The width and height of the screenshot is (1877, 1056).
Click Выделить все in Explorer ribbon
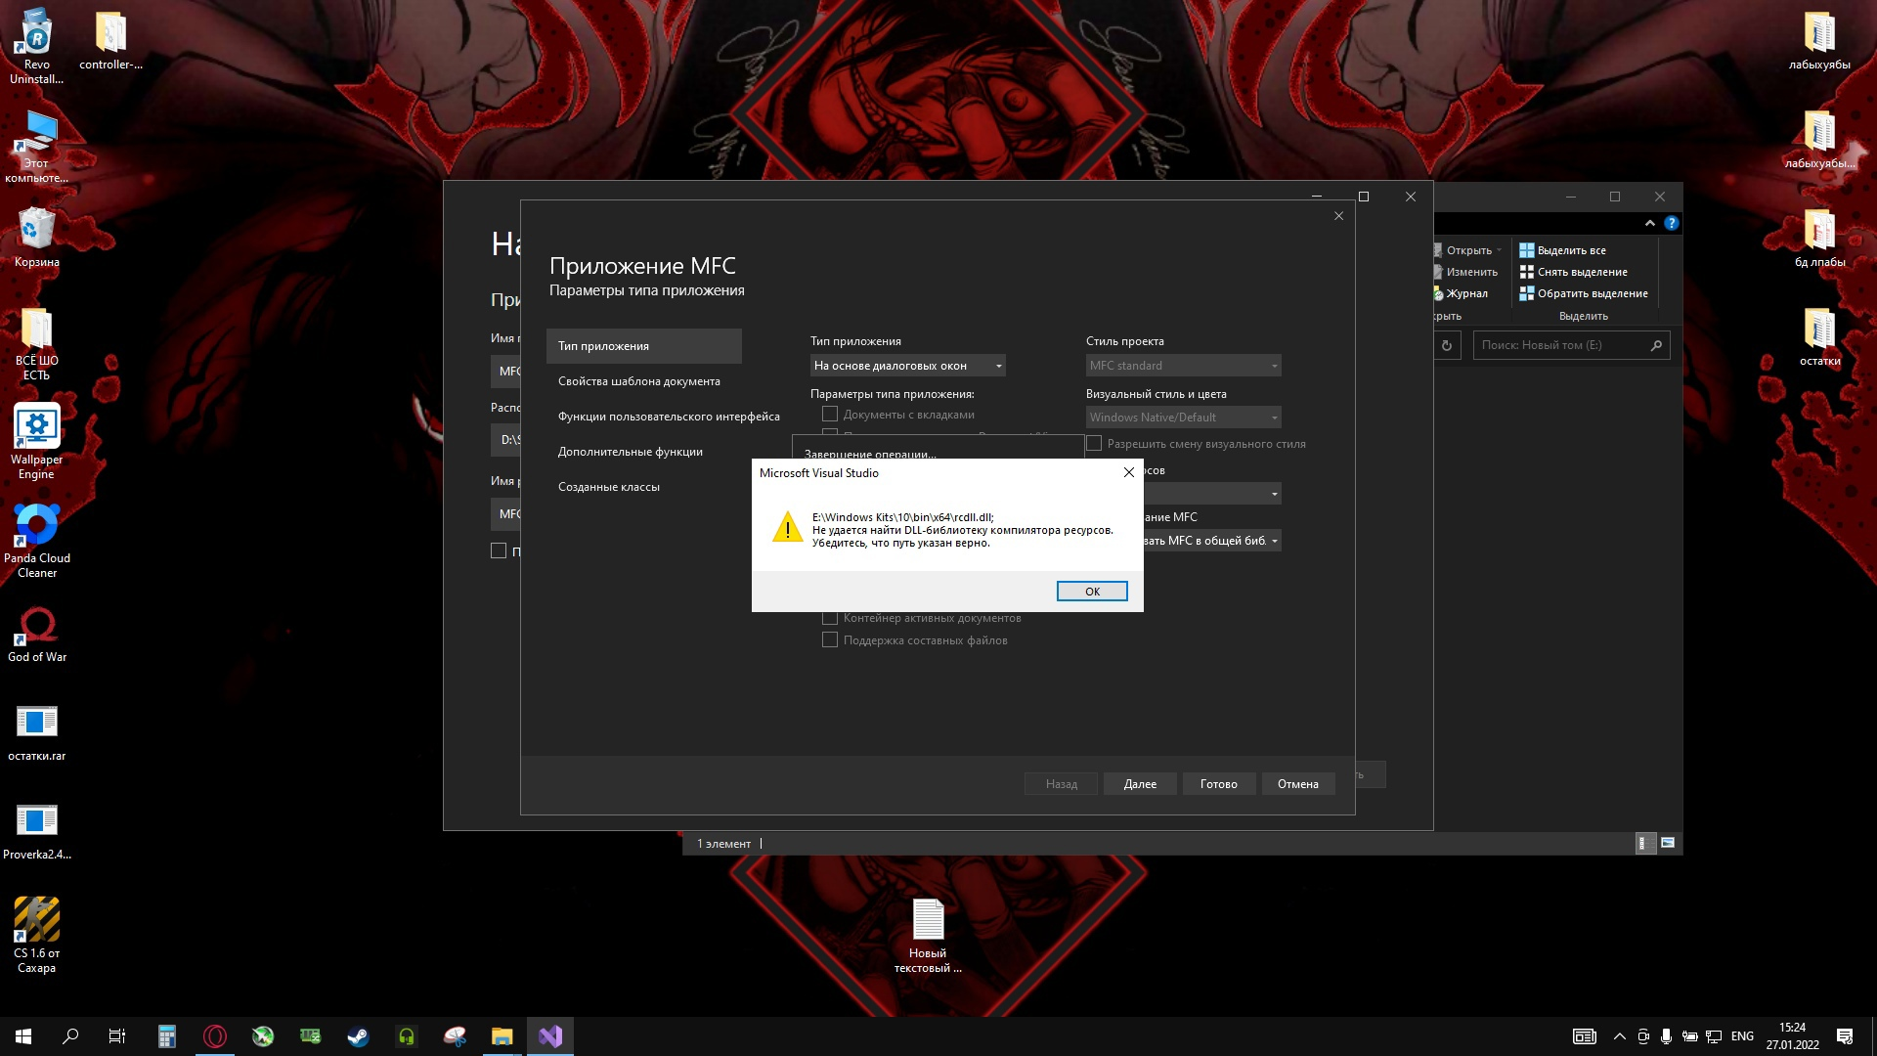point(1562,250)
